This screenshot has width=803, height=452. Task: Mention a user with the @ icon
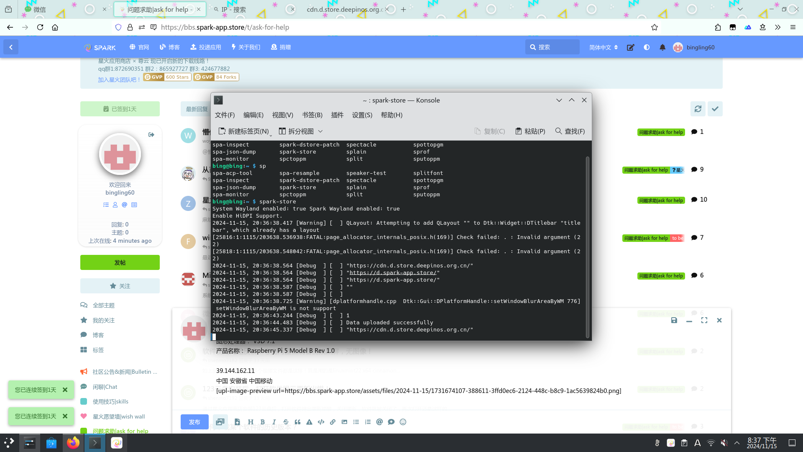(379, 422)
